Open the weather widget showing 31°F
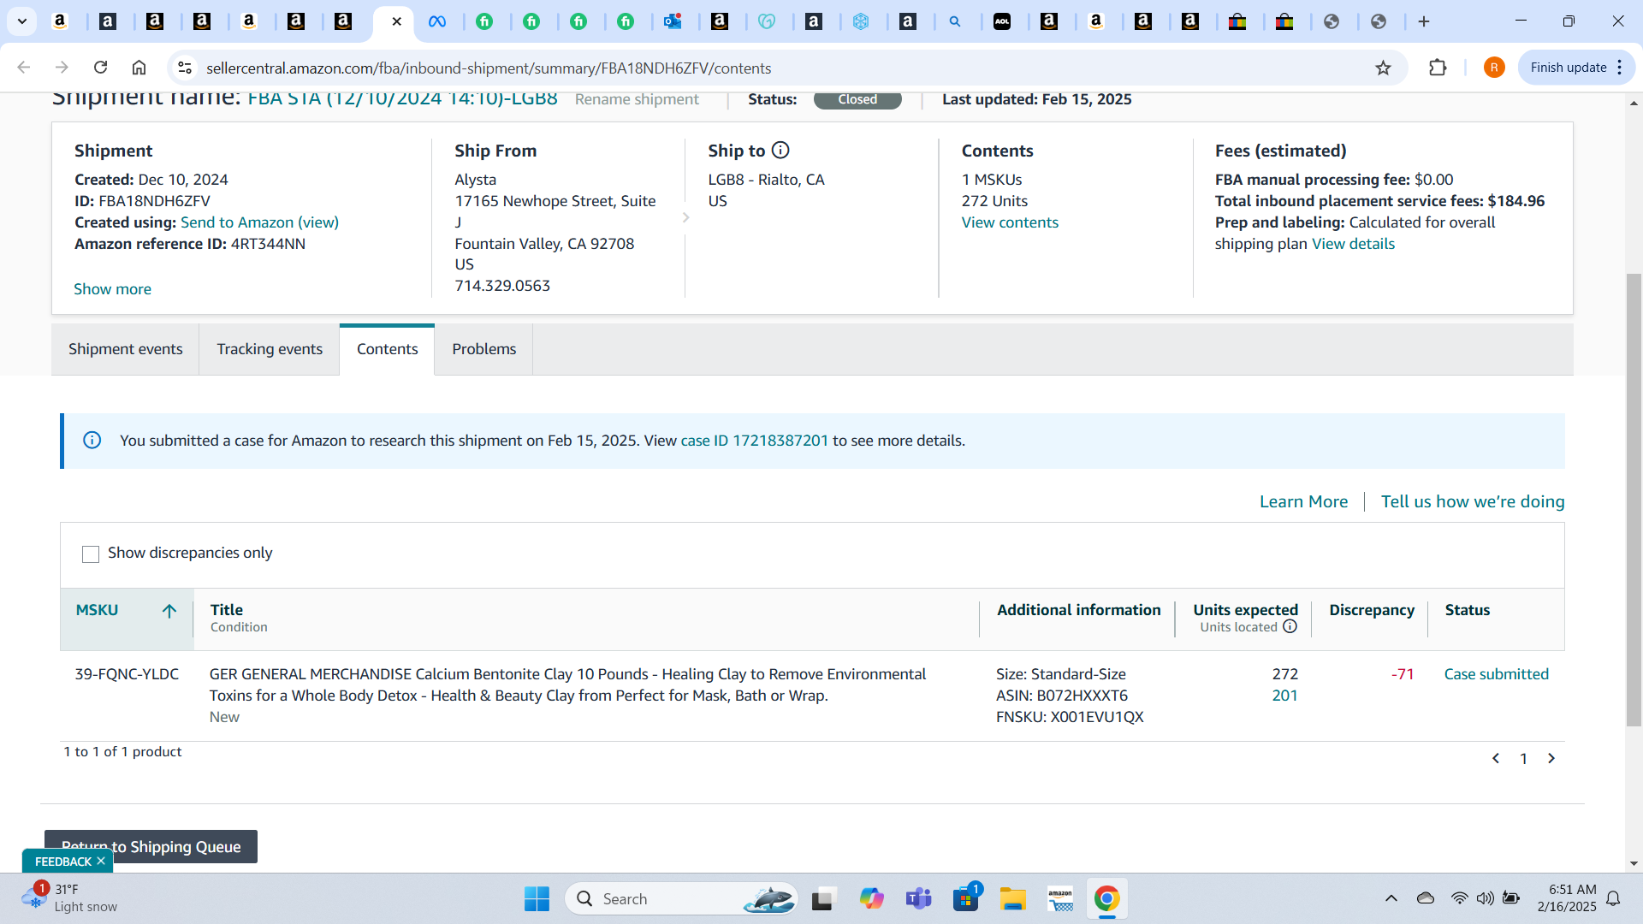Screen dimensions: 1643x924 coord(70,898)
